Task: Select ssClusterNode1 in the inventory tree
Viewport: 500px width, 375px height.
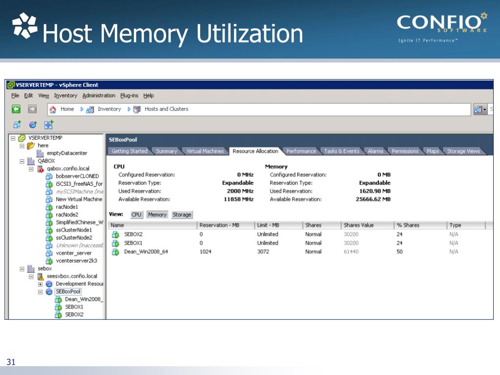Action: (74, 230)
